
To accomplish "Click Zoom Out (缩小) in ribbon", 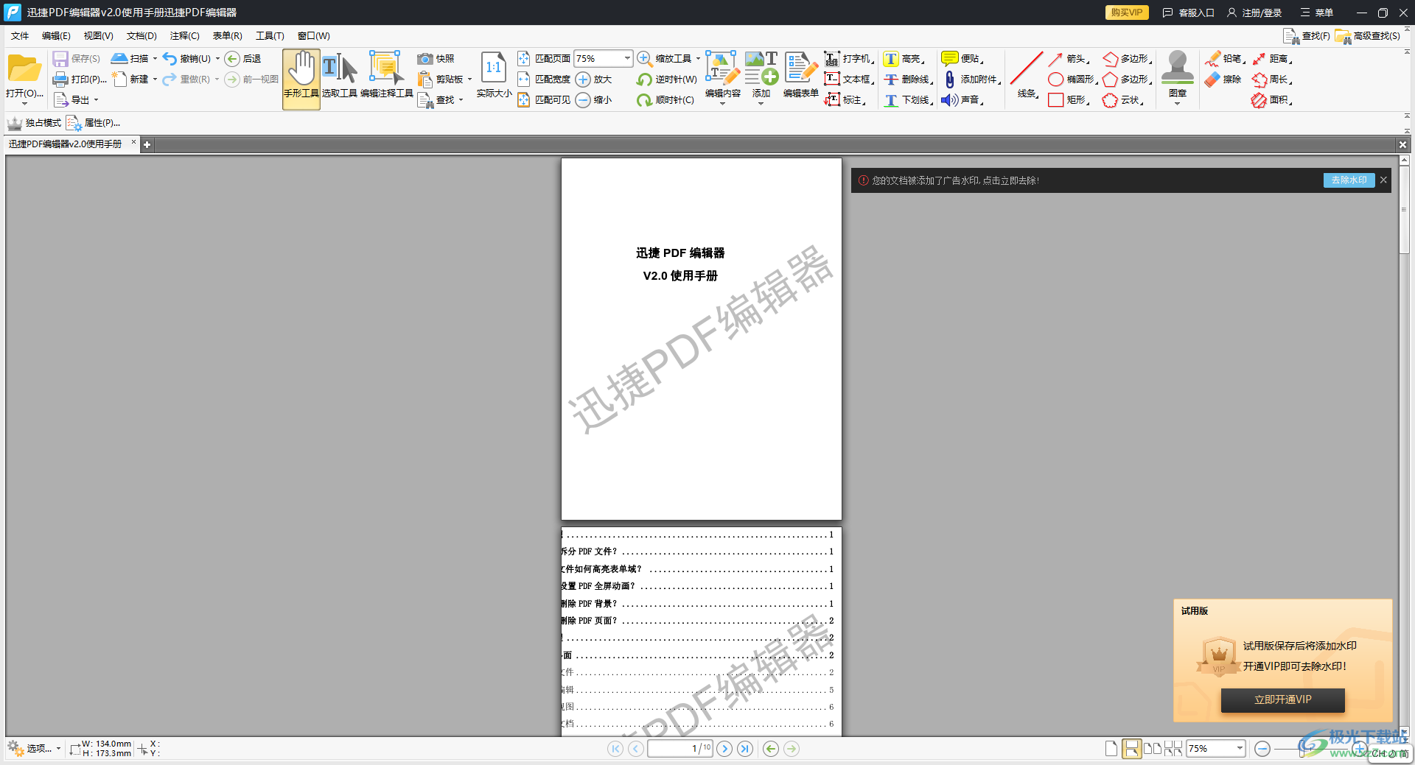I will tap(593, 100).
